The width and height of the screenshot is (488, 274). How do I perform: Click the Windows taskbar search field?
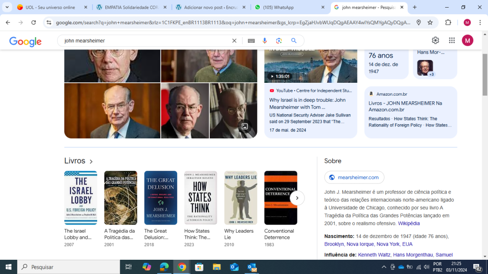69,267
